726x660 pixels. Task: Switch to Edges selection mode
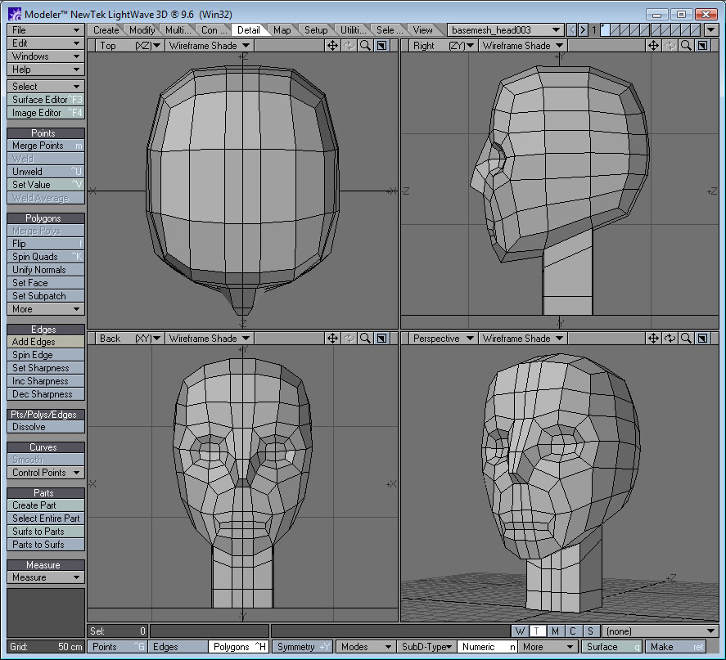178,647
